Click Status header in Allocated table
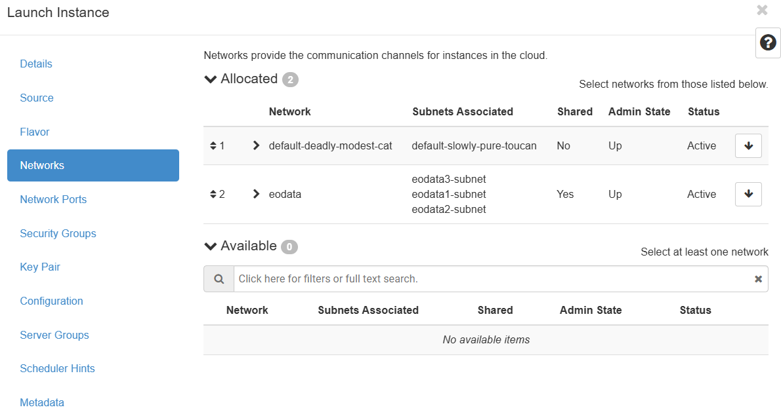Image resolution: width=781 pixels, height=420 pixels. (704, 112)
